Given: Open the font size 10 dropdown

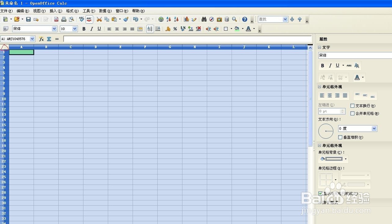Looking at the screenshot, I should (75, 29).
